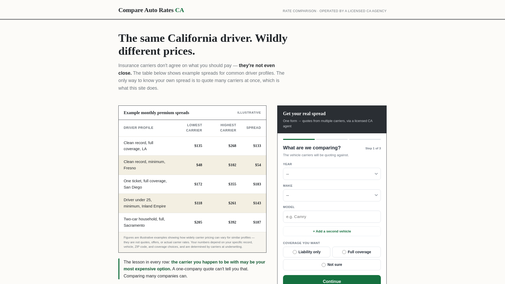Click the One ticket, San Diego row
This screenshot has width=505, height=284.
(192, 184)
